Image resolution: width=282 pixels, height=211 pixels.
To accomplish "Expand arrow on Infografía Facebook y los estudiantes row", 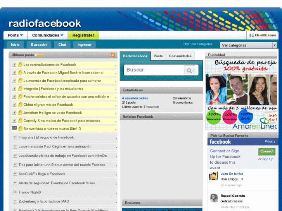I will click(116, 90).
